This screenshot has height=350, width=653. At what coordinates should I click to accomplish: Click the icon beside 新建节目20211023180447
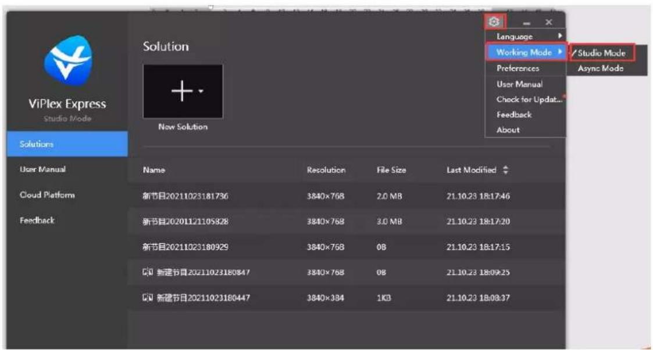pos(148,298)
